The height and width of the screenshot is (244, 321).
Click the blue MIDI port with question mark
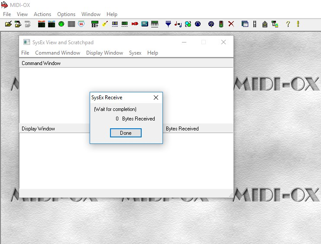tap(211, 24)
